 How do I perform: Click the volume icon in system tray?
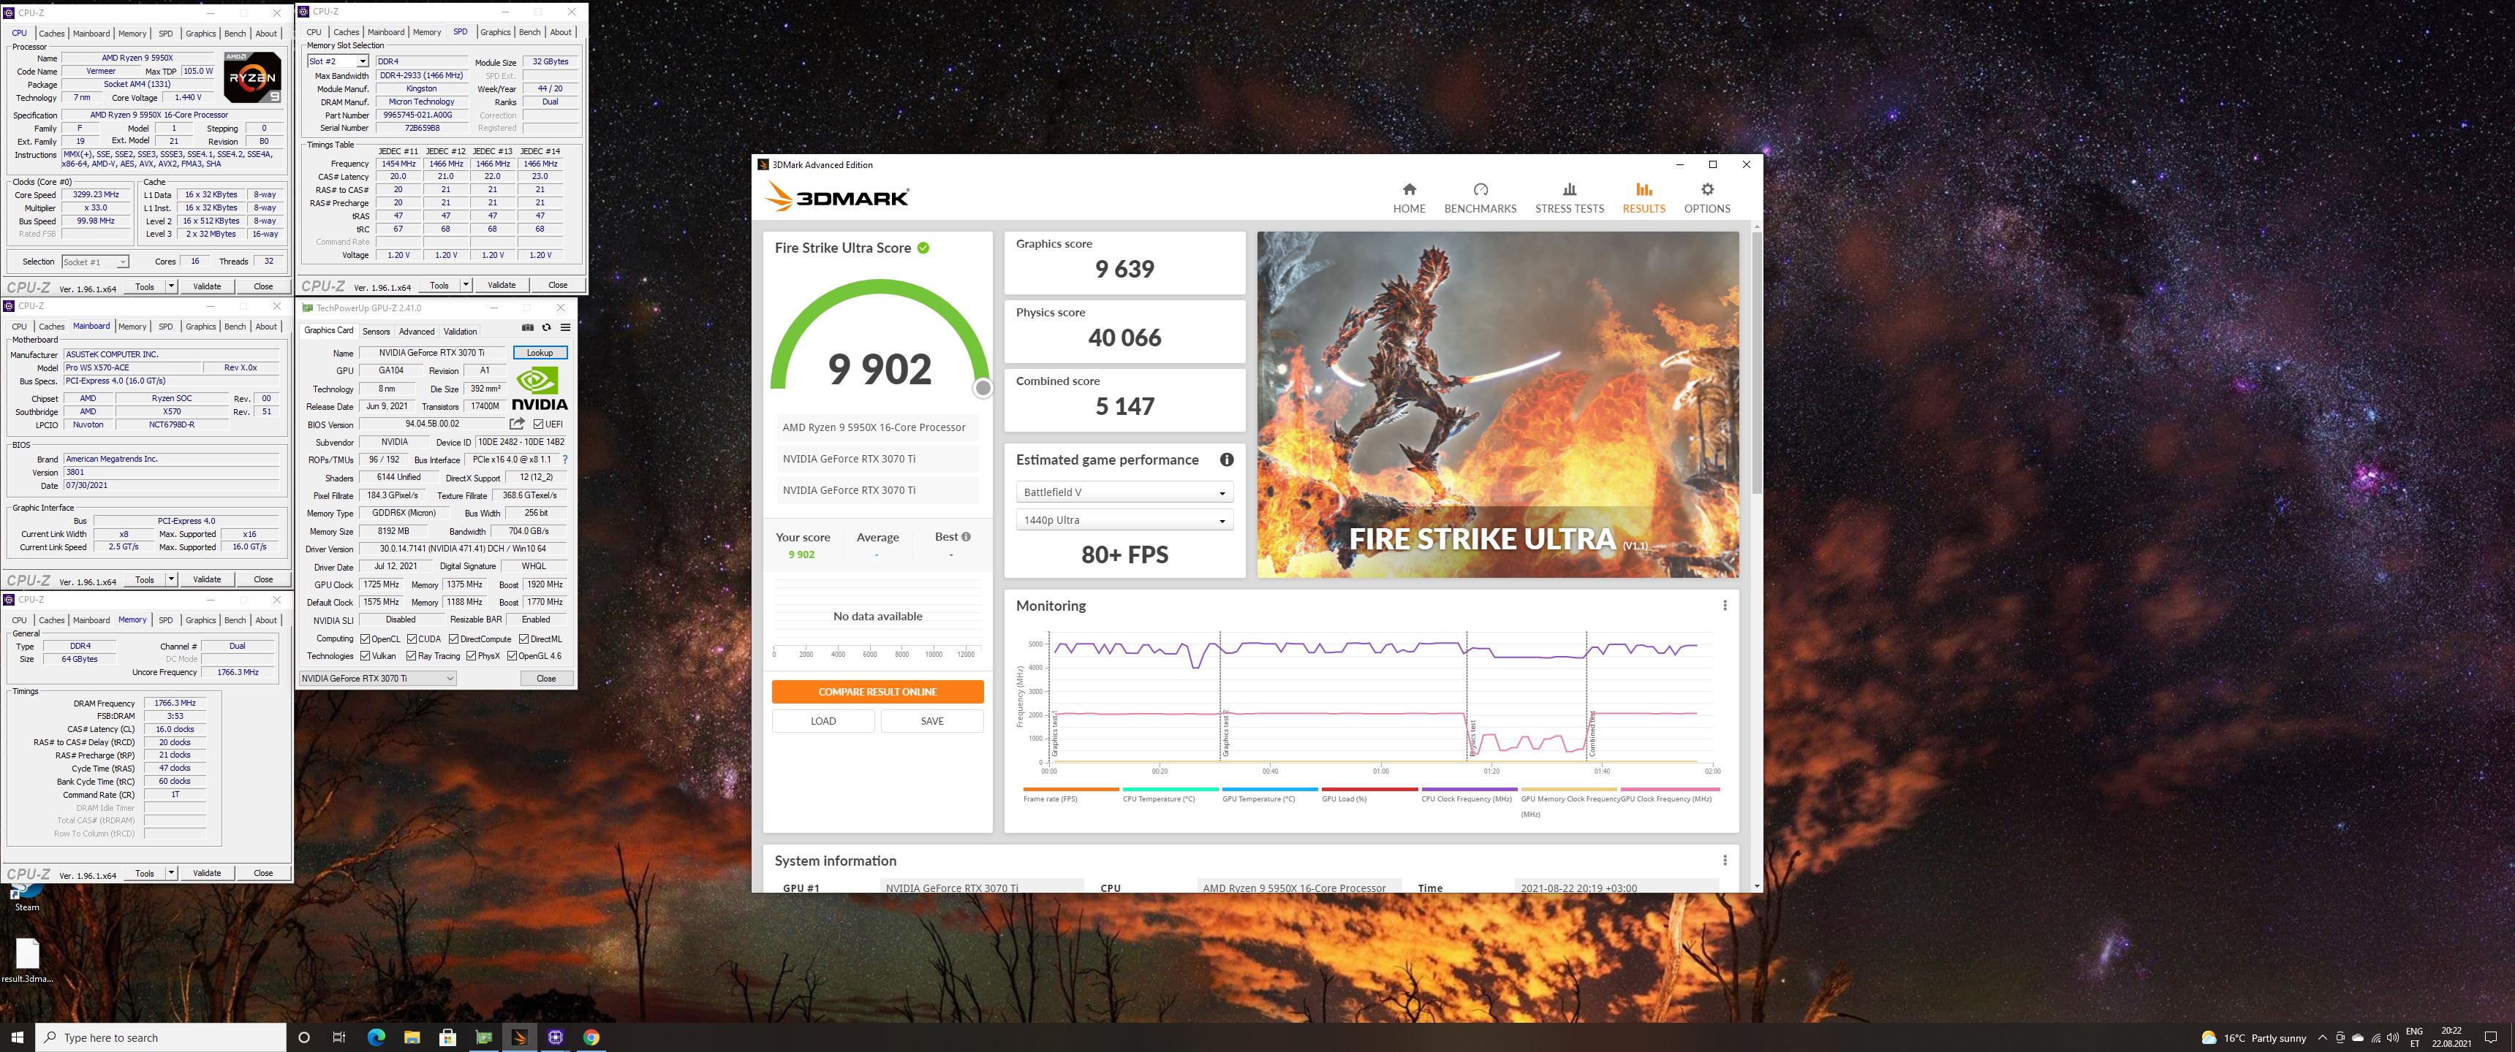(2392, 1037)
